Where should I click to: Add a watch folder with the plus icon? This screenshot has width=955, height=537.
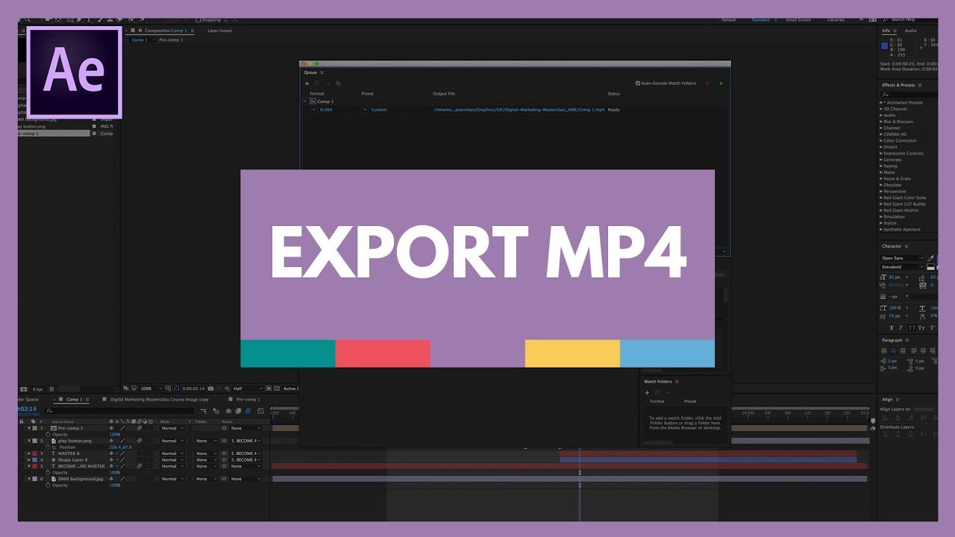coord(647,392)
